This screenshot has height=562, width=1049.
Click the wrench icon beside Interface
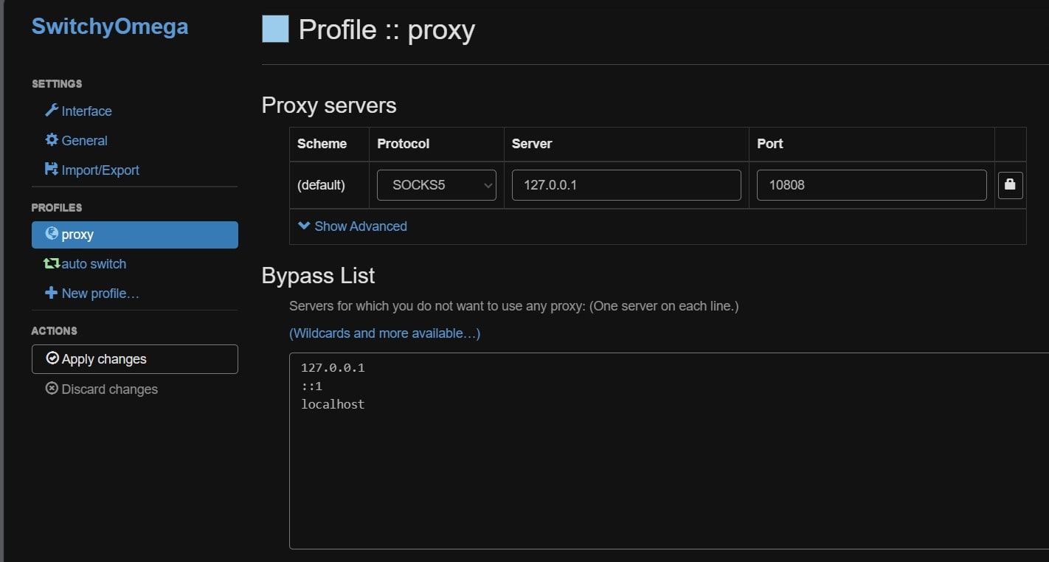click(x=52, y=111)
